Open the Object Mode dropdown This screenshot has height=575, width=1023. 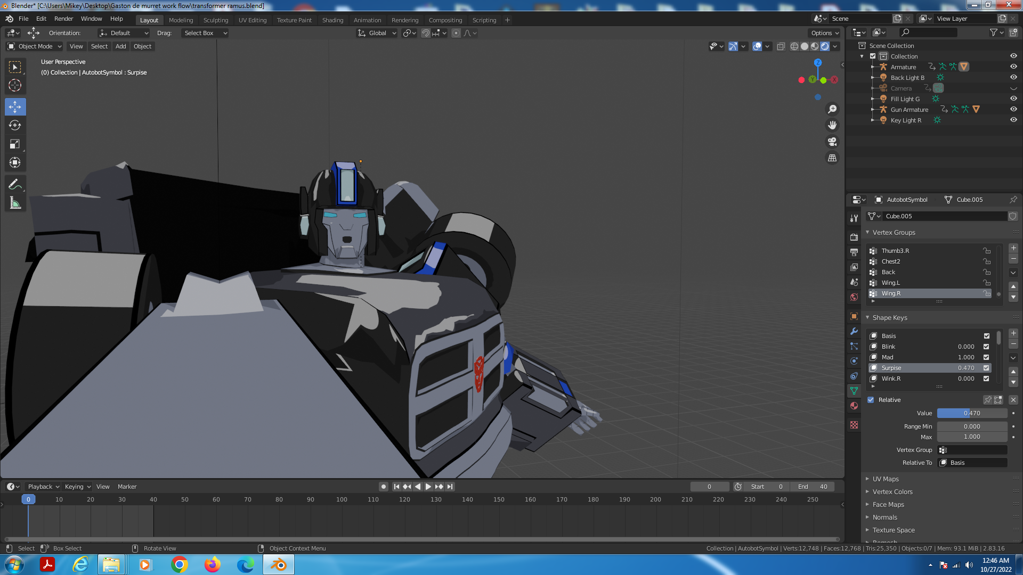coord(35,46)
